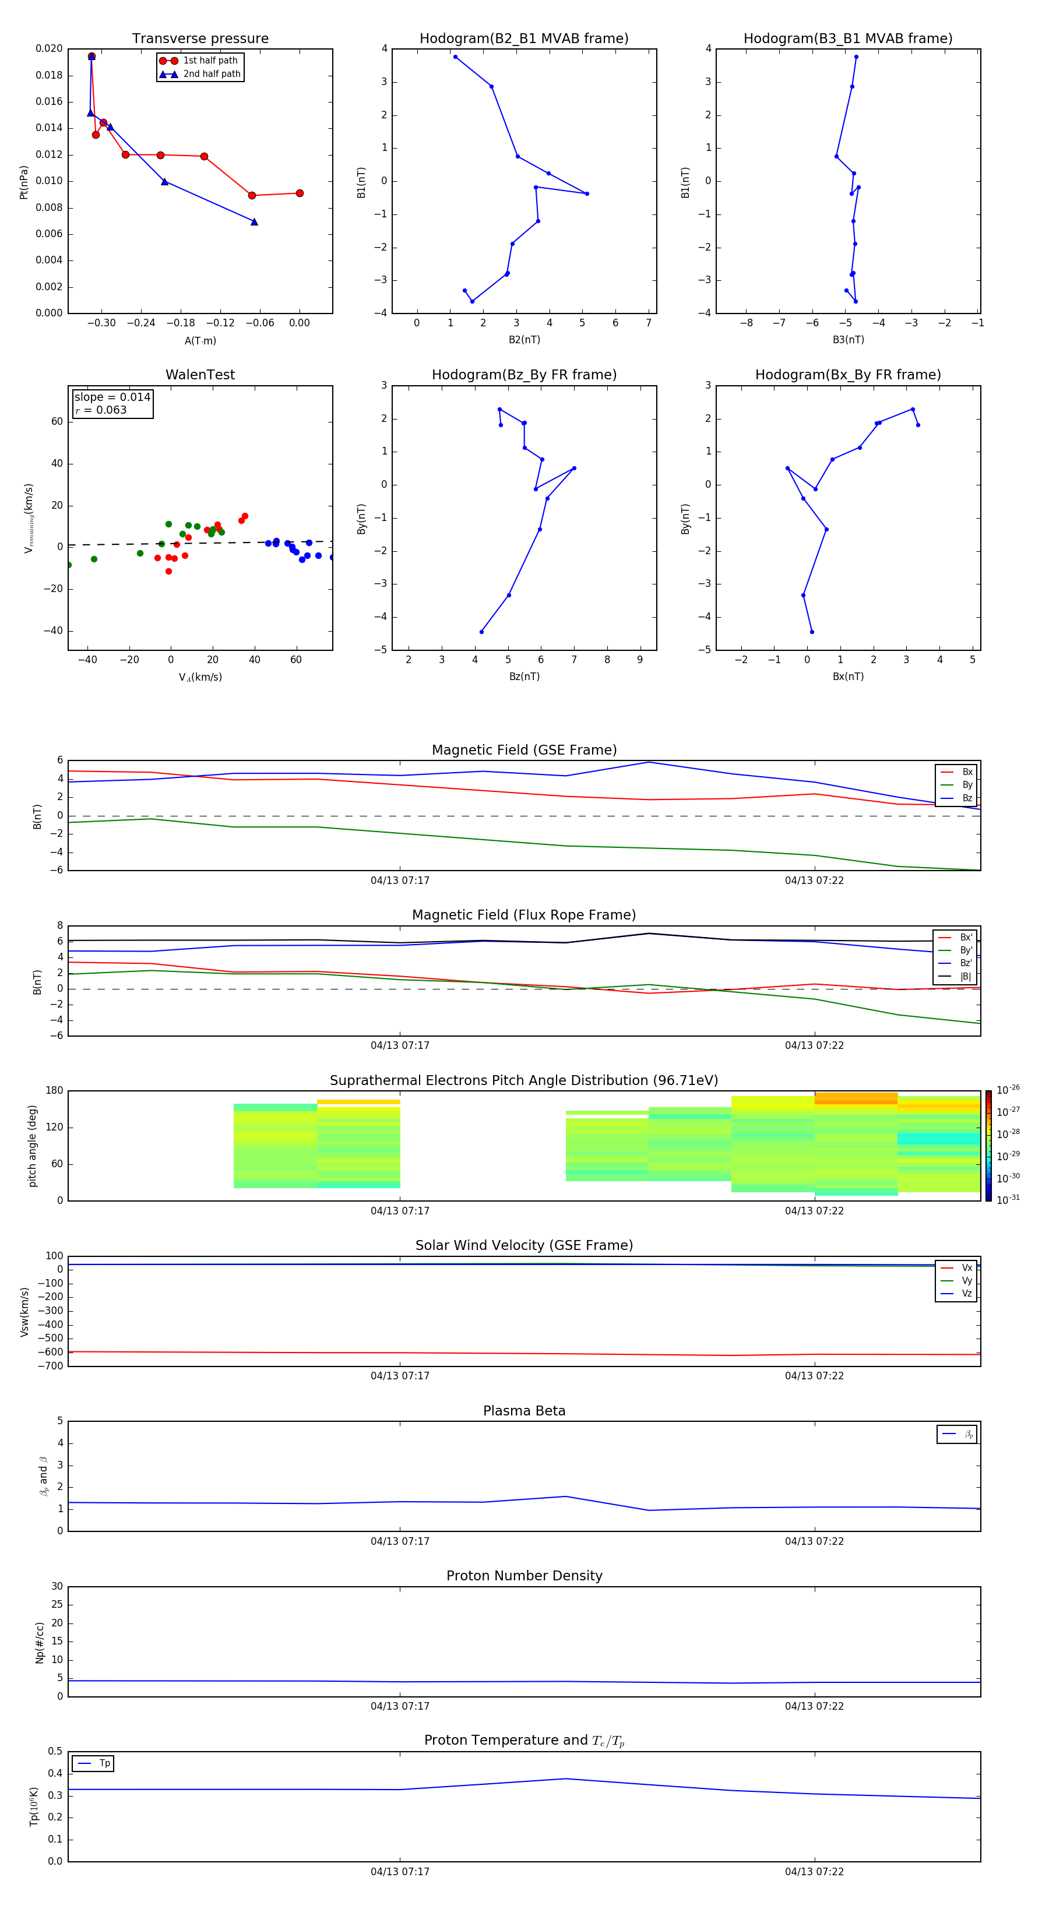Click the Bx' legend entry in flux rope plot
The image size is (1049, 1923).
(955, 938)
